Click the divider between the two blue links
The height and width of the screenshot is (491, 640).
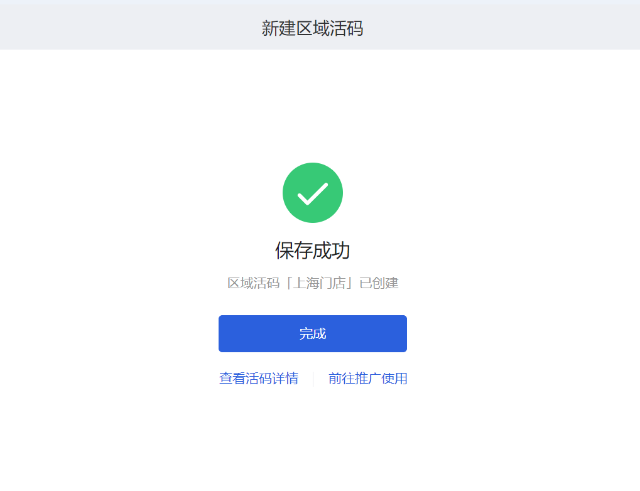pyautogui.click(x=313, y=379)
